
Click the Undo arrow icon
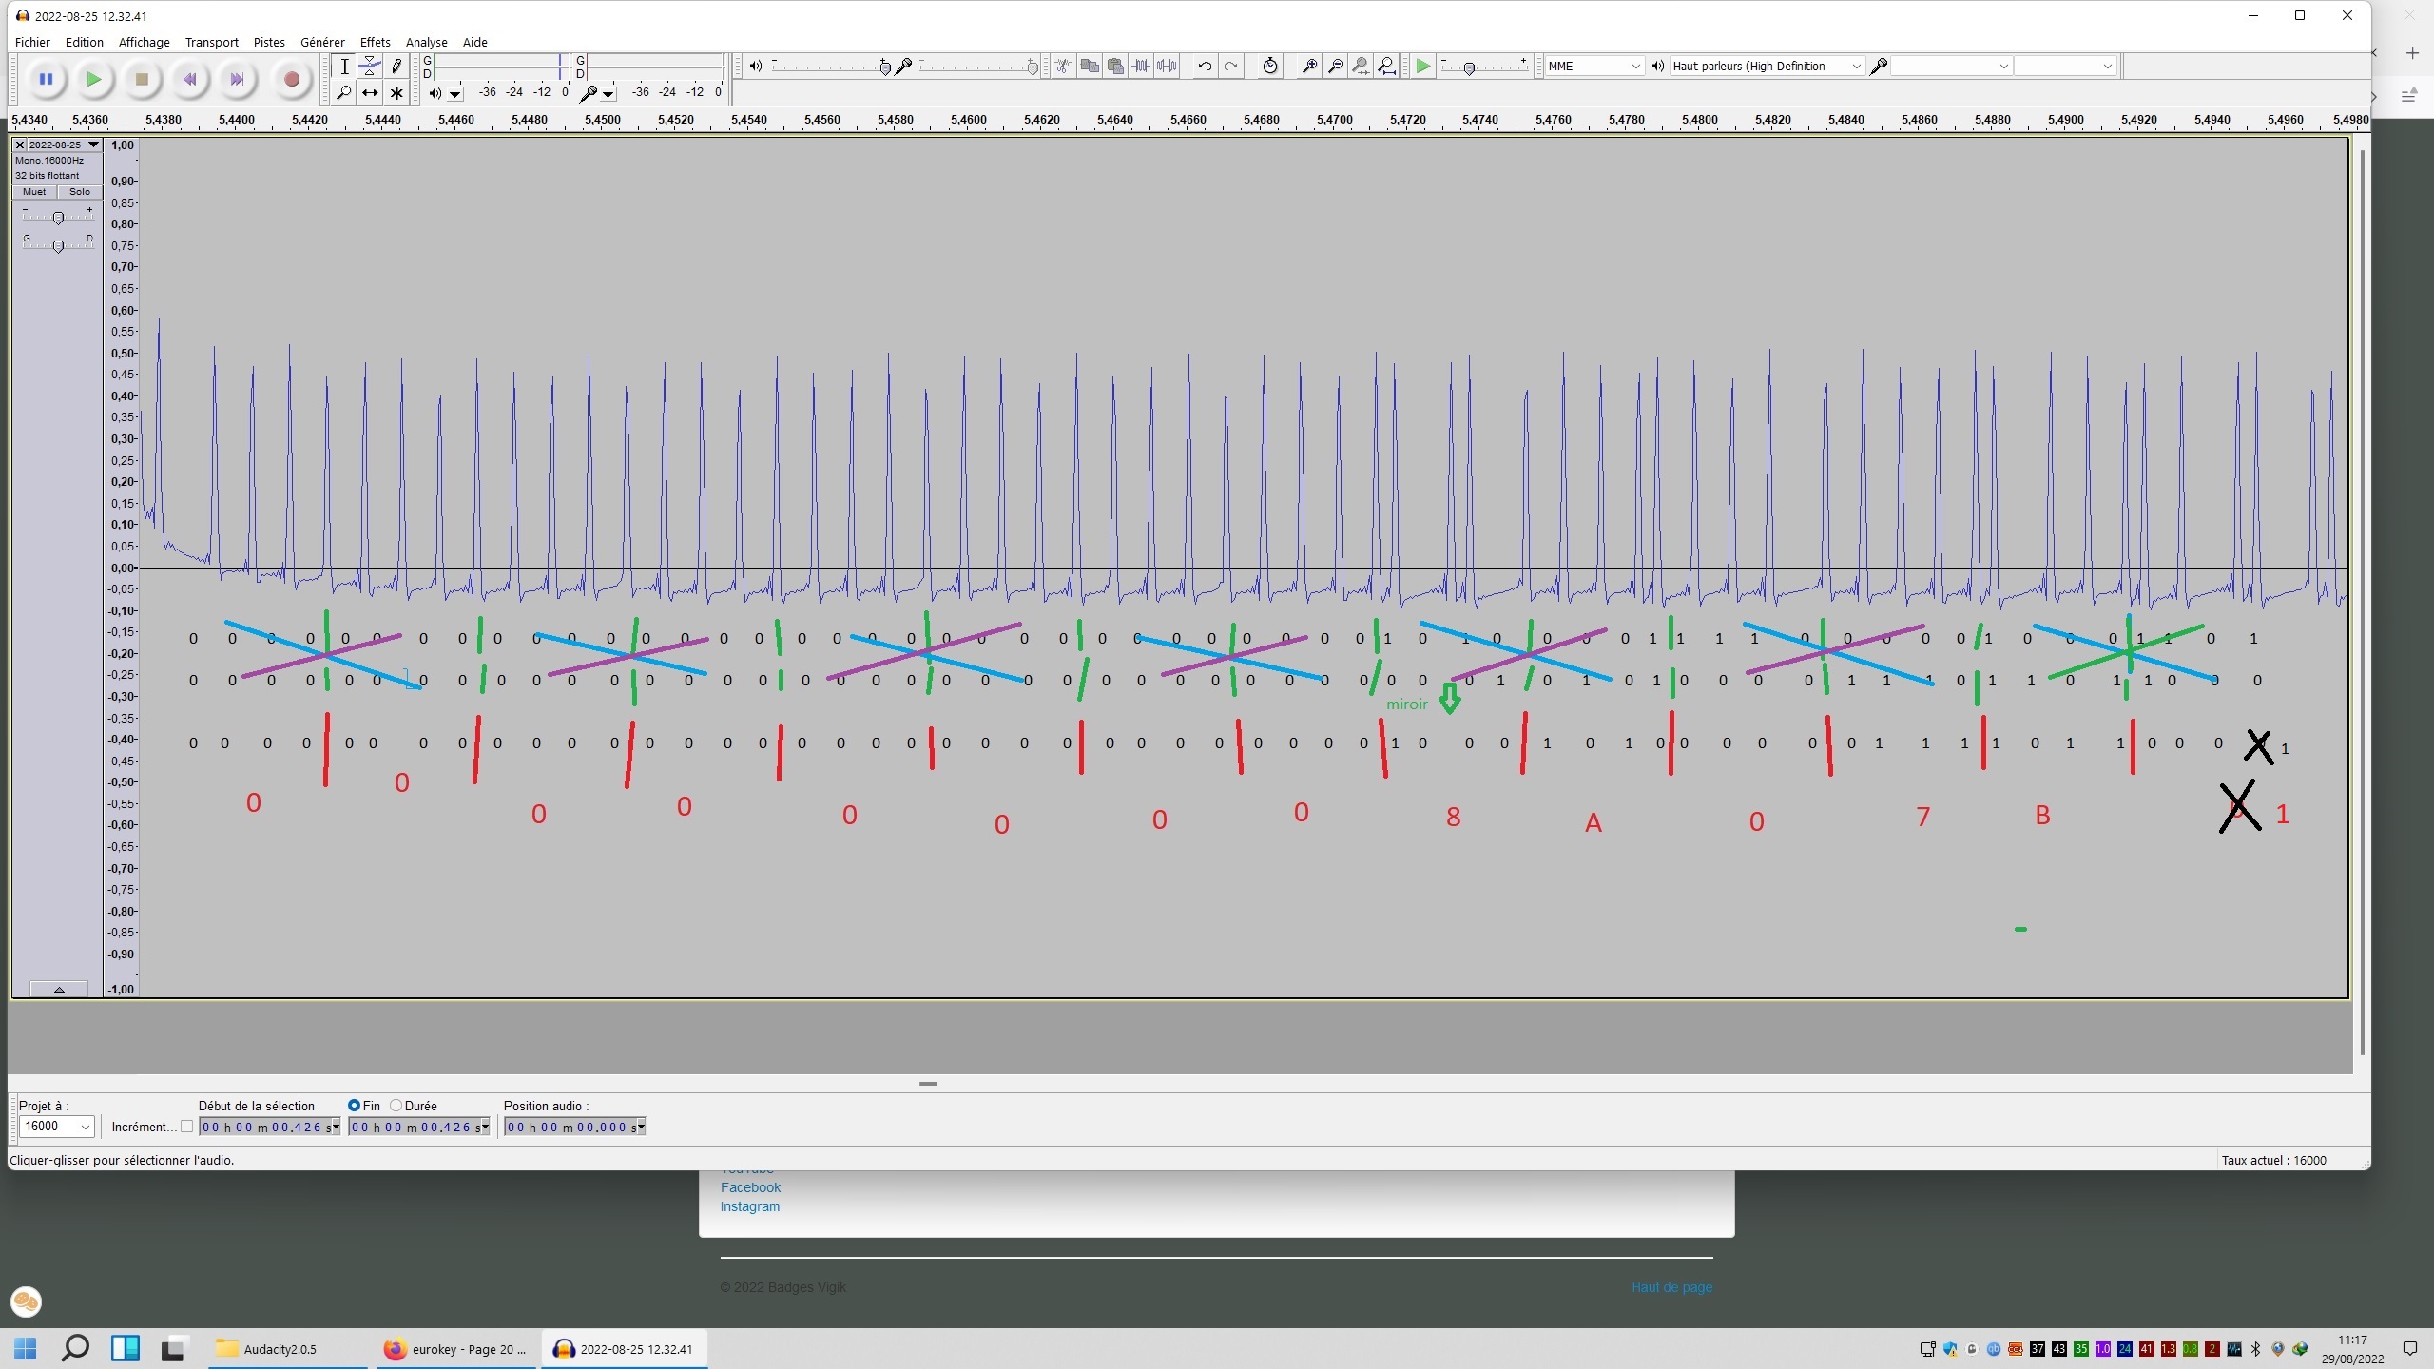[1205, 66]
